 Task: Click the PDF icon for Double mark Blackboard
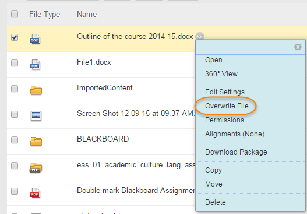pyautogui.click(x=35, y=193)
